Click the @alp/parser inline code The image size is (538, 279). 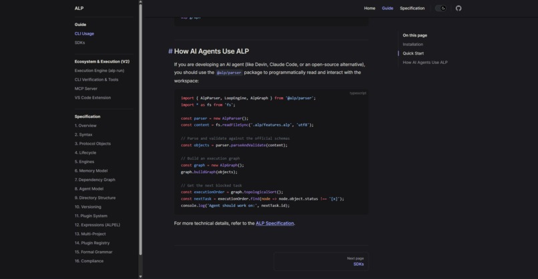pos(229,73)
